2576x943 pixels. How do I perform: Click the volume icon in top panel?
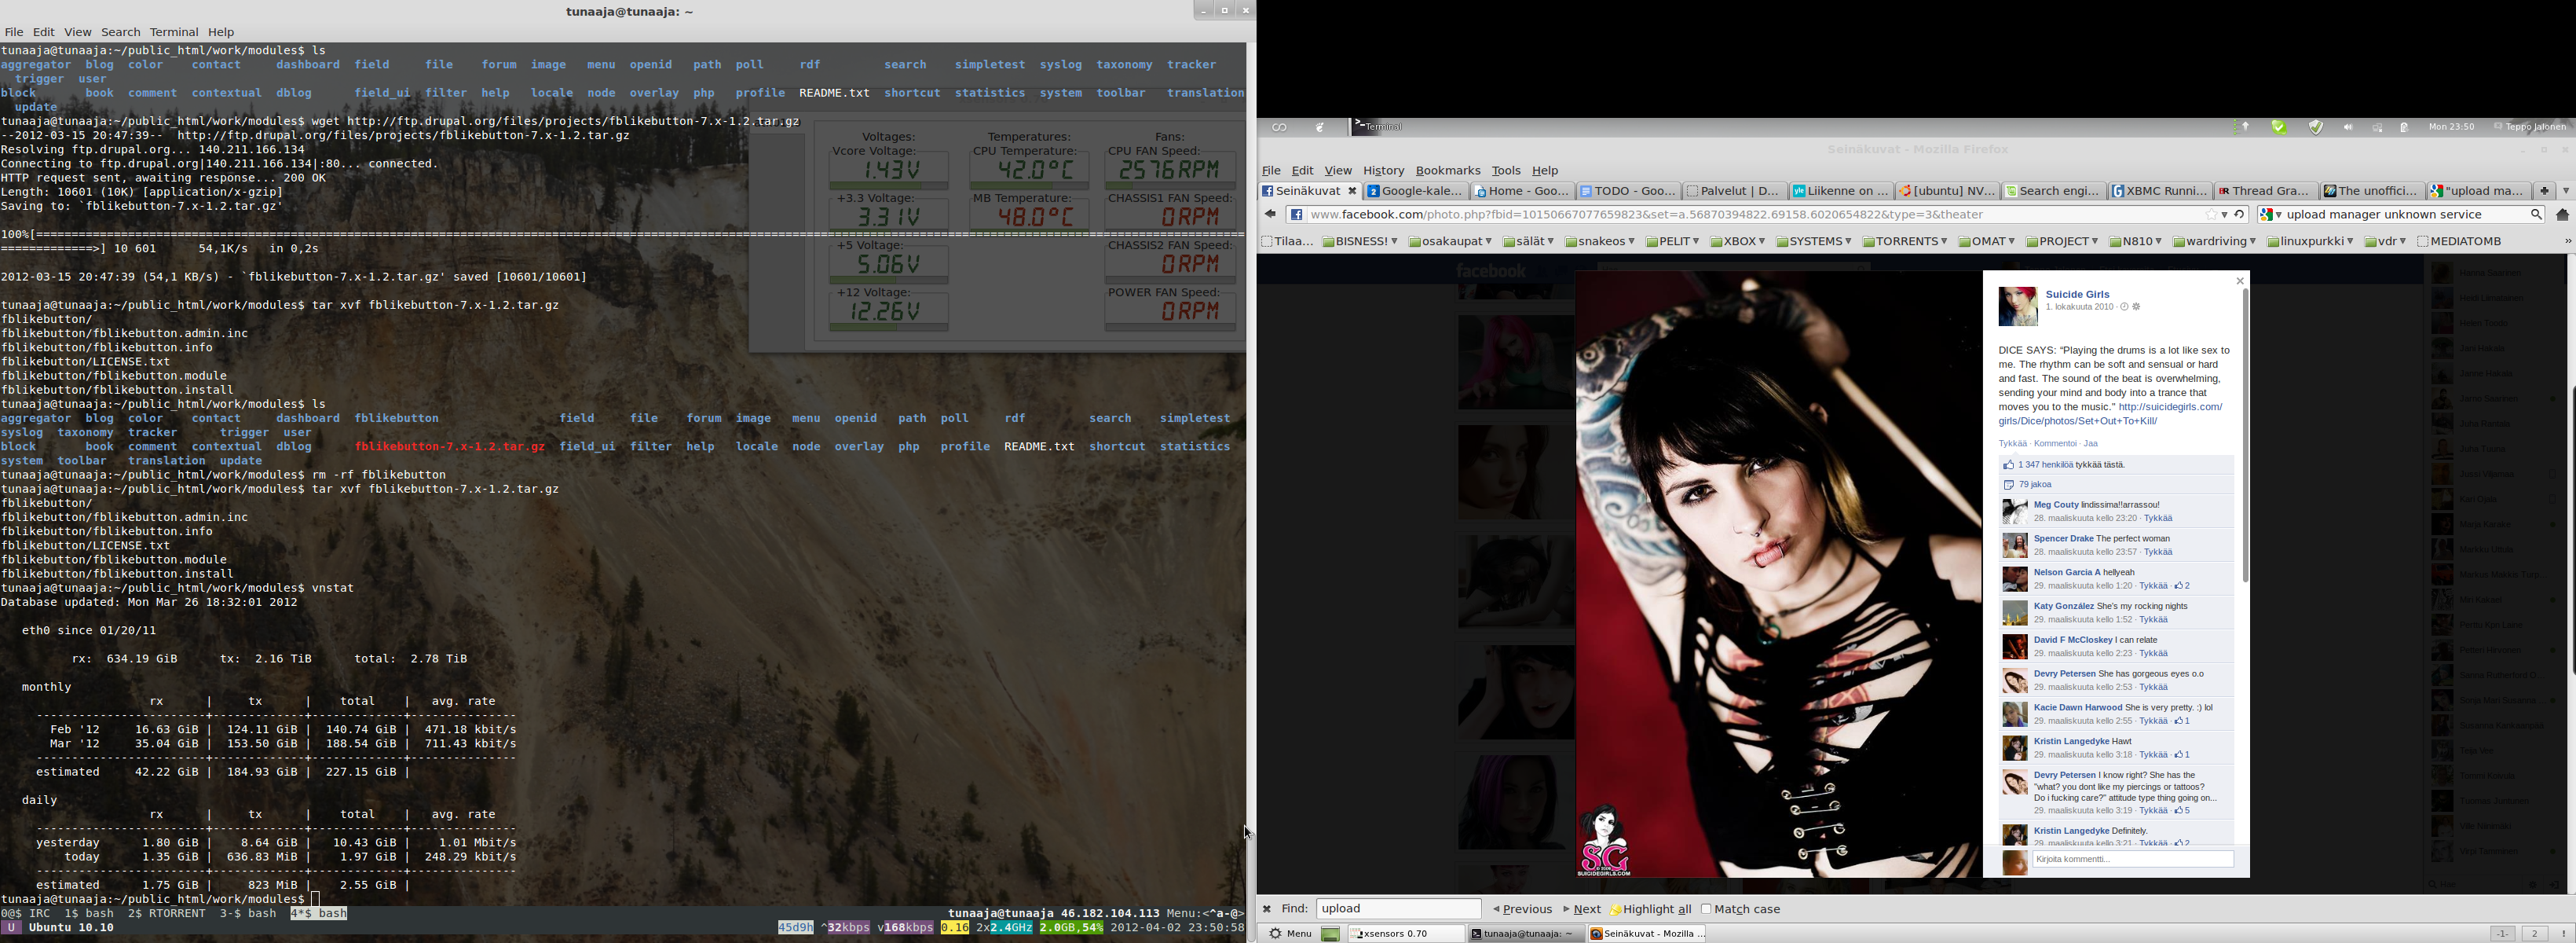[2348, 127]
